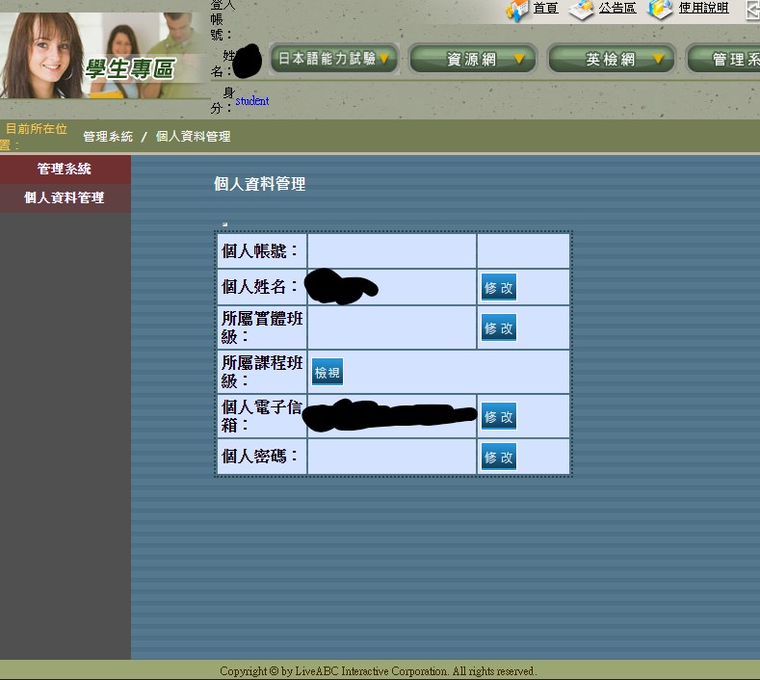Expand the 資源網 dropdown menu

pyautogui.click(x=473, y=59)
